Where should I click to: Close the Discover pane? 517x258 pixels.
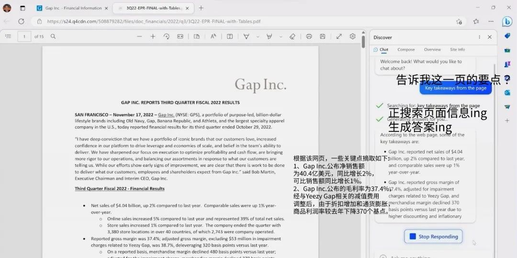tap(490, 37)
